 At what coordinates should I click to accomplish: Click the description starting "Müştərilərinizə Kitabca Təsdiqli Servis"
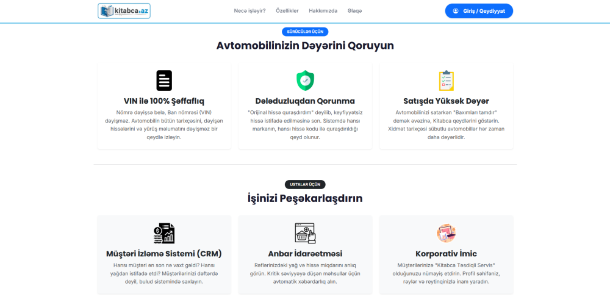[447, 273]
